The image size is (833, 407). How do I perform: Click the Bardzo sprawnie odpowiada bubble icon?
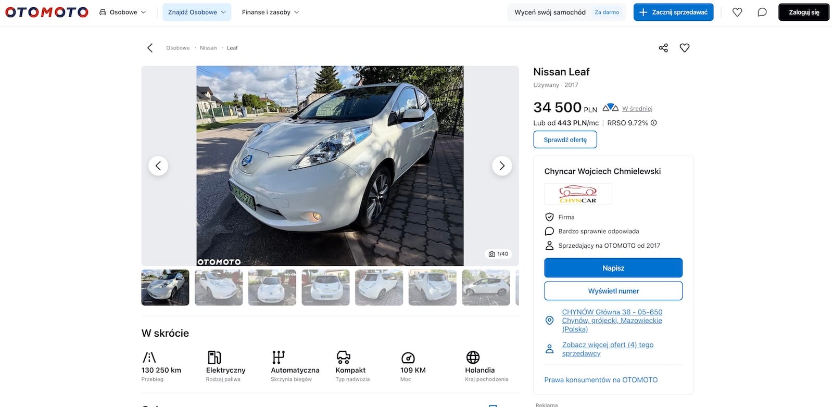pyautogui.click(x=549, y=231)
